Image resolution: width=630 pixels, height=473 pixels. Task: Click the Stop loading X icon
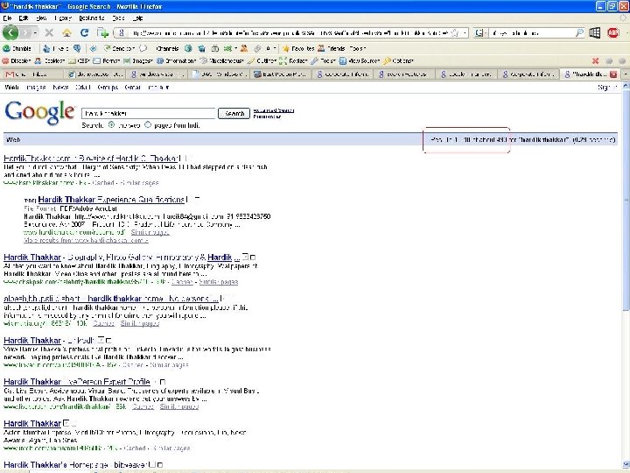tap(49, 32)
